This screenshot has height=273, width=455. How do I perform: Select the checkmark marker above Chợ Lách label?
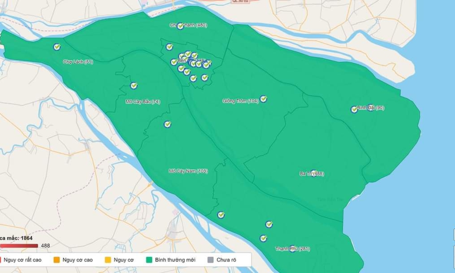point(57,47)
